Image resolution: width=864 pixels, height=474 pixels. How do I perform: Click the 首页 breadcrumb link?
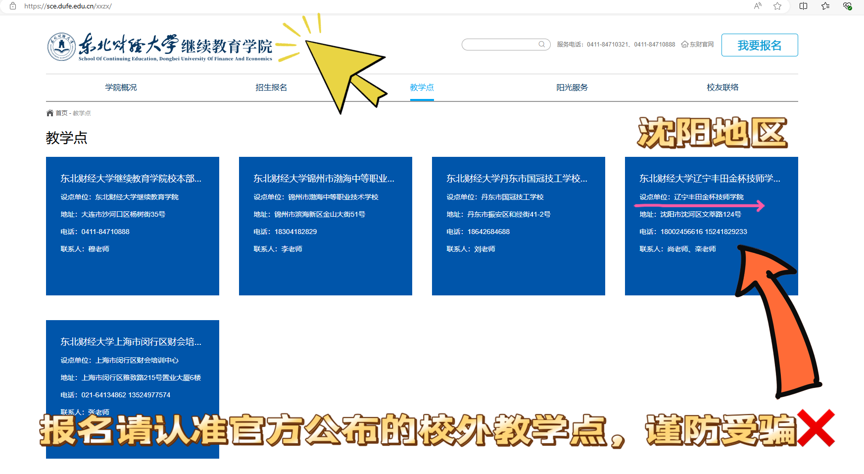tap(61, 113)
